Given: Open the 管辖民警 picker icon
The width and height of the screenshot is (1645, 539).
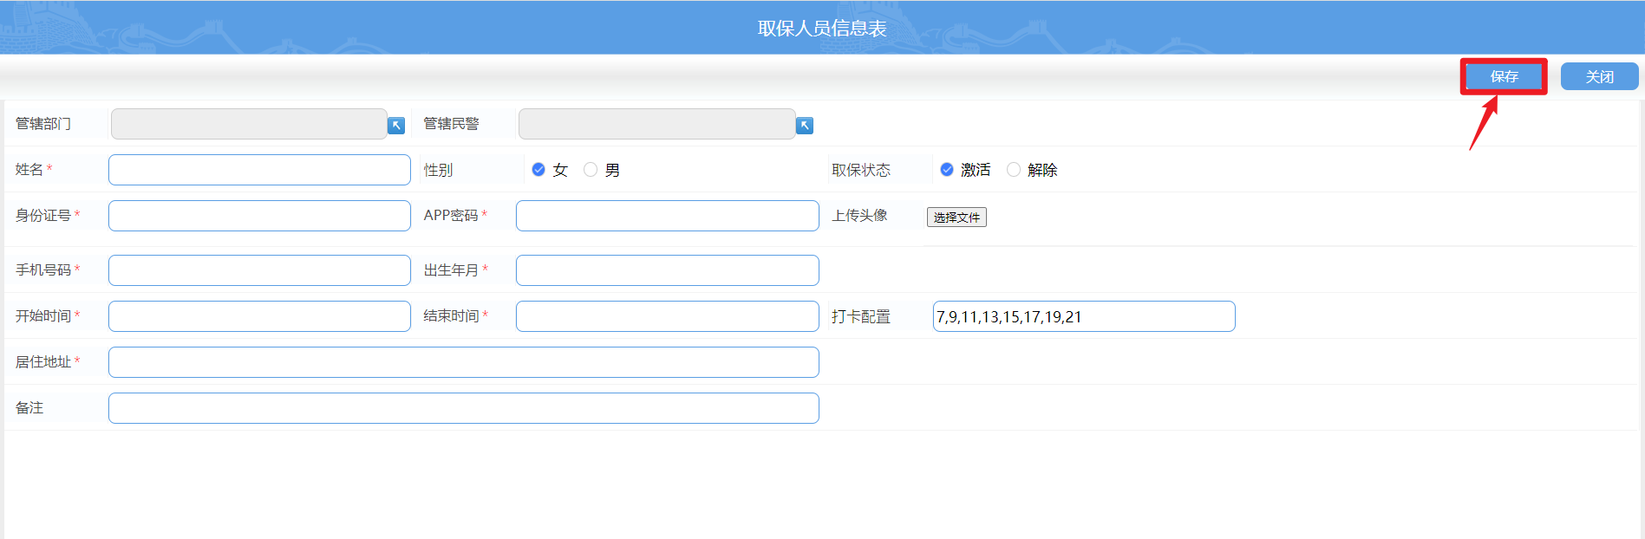Looking at the screenshot, I should pos(805,126).
